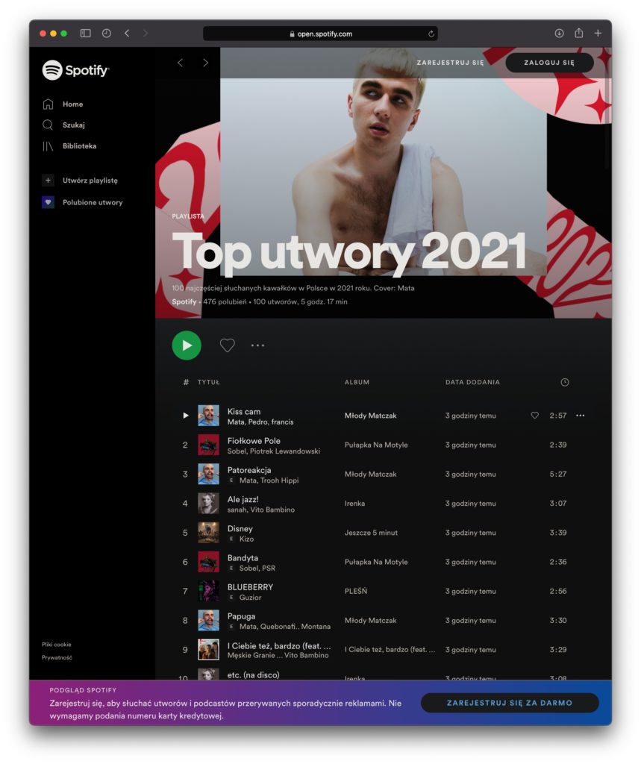Select the Patoreakcja track title
The image size is (641, 764).
(x=249, y=470)
